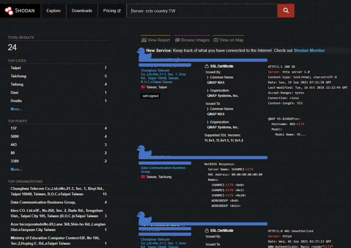The width and height of the screenshot is (351, 248).
Task: Click WORKGROUP <0x1e> name entry
Action: point(226,206)
